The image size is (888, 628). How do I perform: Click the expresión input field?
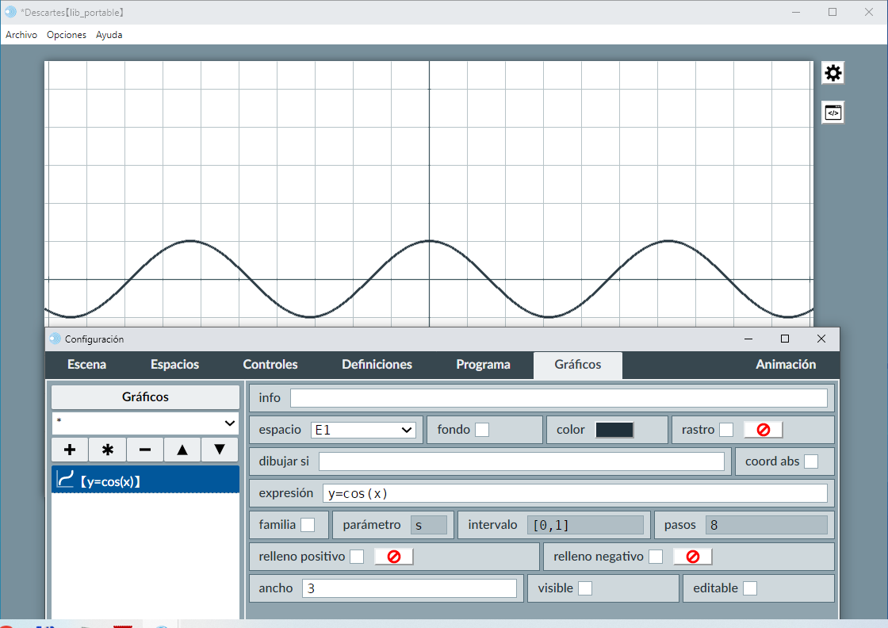pos(574,493)
